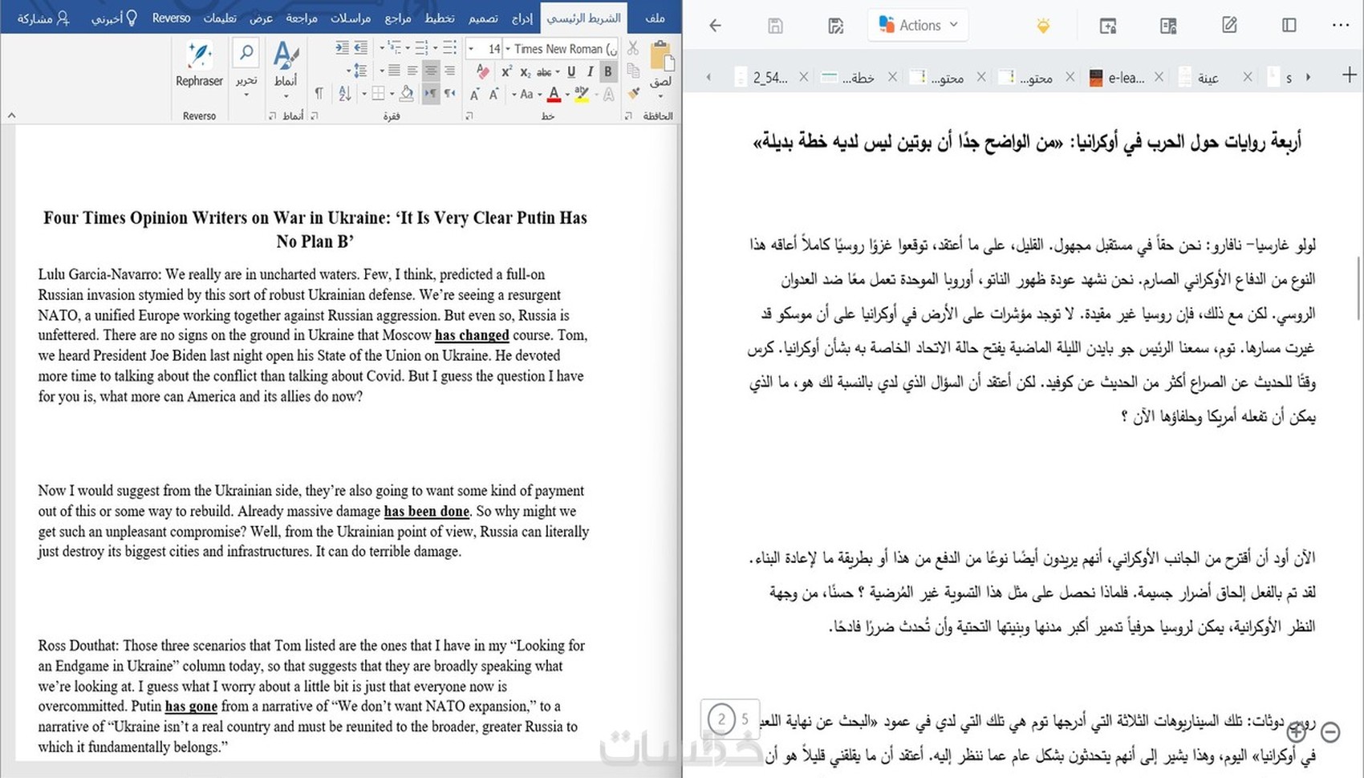Click the Share (مشاركة) button
The image size is (1364, 778).
43,18
